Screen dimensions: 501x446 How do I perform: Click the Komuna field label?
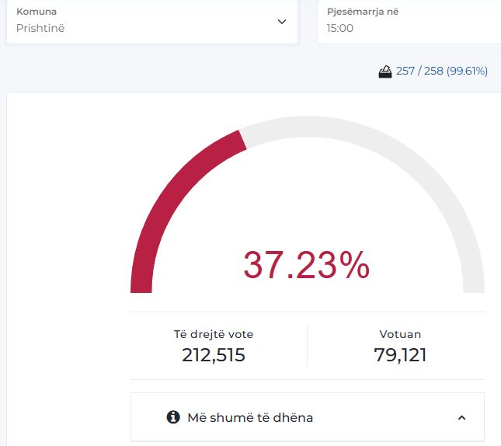pos(37,12)
